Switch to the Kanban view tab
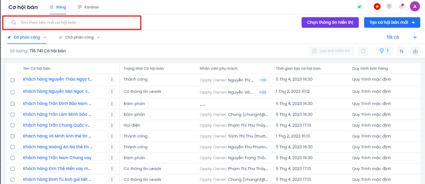Screen dimensions: 425x184 point(88,7)
